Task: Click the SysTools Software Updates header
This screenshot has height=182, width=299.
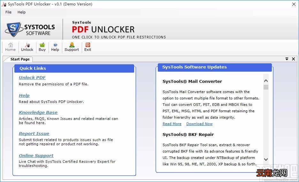Action: point(215,67)
